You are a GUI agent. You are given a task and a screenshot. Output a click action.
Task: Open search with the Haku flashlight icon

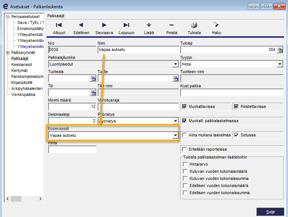[216, 25]
